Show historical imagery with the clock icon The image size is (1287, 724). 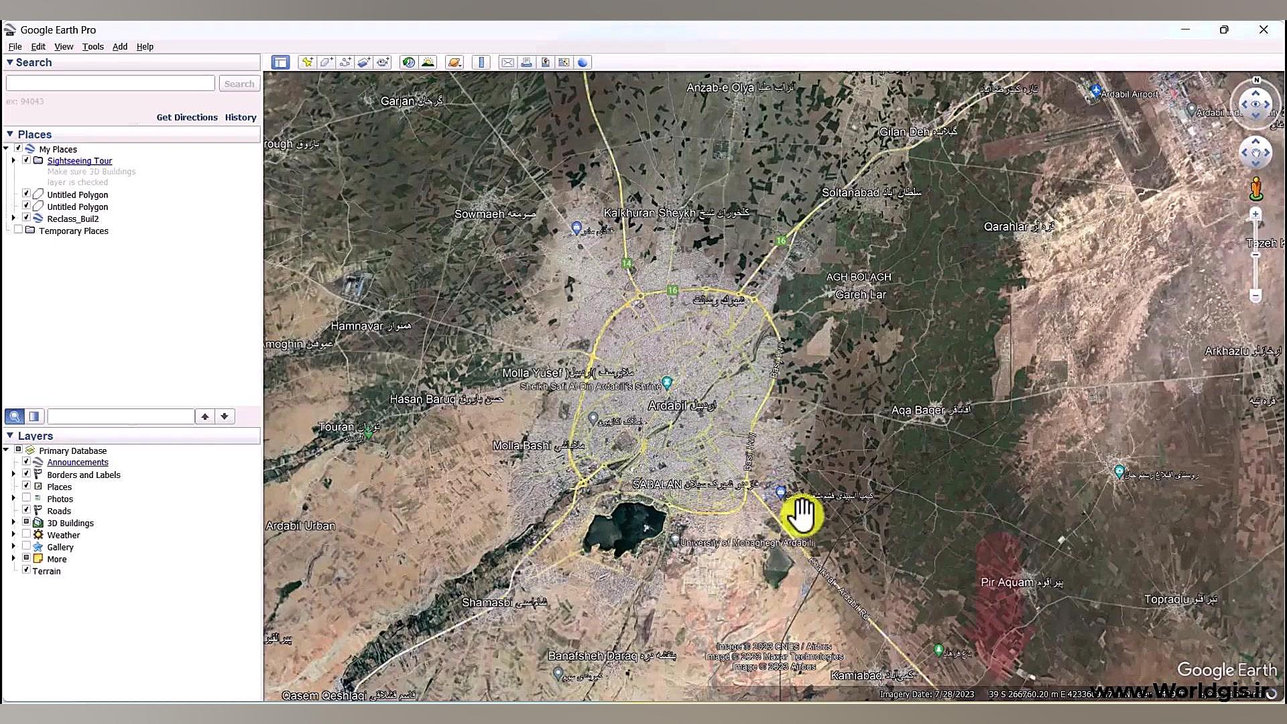click(408, 62)
